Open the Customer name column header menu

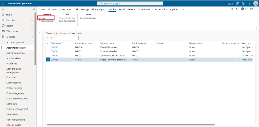(107, 43)
